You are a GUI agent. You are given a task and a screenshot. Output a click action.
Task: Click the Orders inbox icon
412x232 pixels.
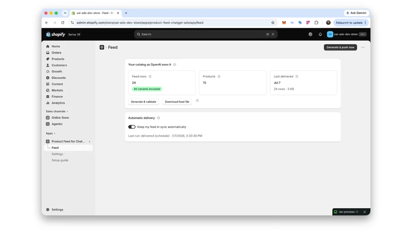(x=47, y=53)
